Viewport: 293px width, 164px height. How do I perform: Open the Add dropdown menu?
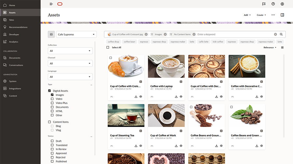pyautogui.click(x=247, y=15)
